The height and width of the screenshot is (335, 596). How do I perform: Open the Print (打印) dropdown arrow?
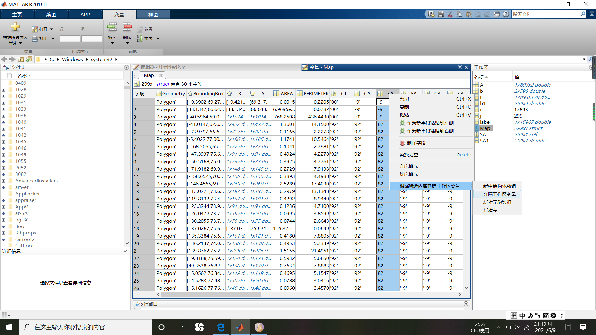click(53, 38)
